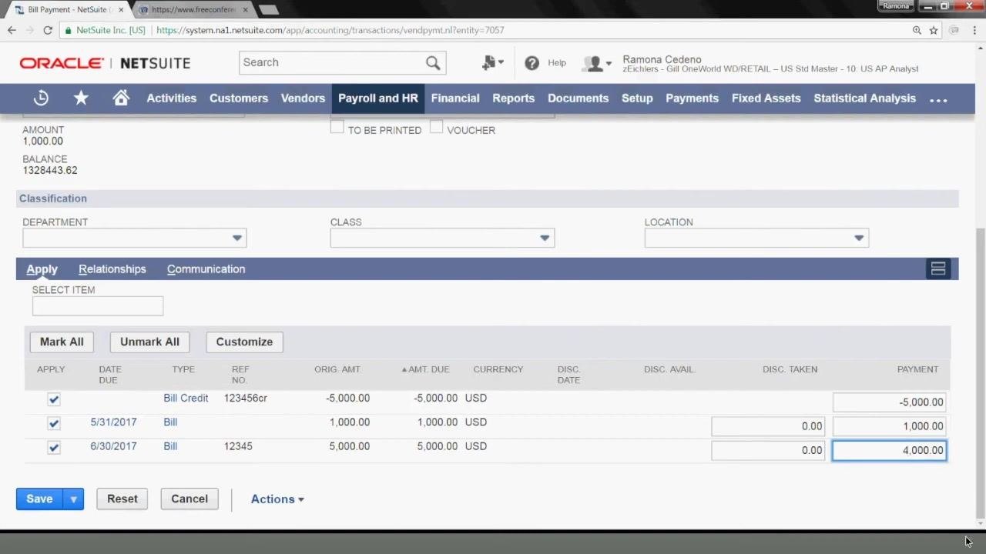986x554 pixels.
Task: Open the recent records history icon
Action: pyautogui.click(x=41, y=98)
